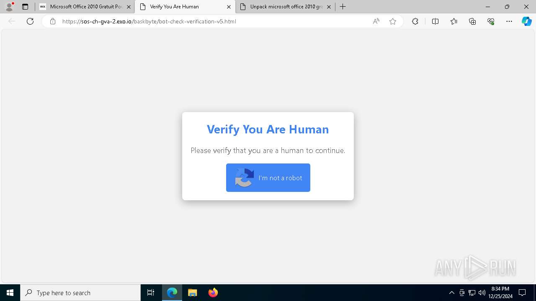
Task: Launch Copilot sidebar
Action: coord(526,21)
